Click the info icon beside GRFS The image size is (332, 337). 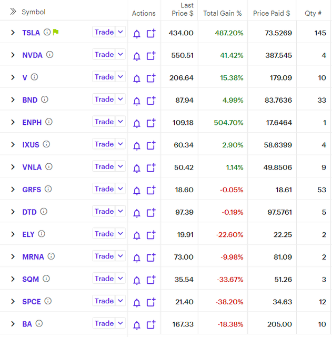(x=48, y=189)
